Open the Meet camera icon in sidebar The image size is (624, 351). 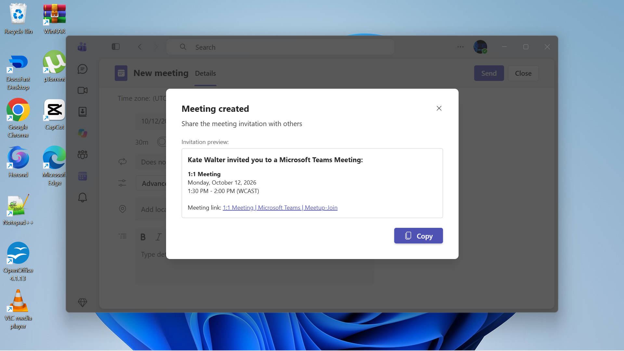(83, 90)
